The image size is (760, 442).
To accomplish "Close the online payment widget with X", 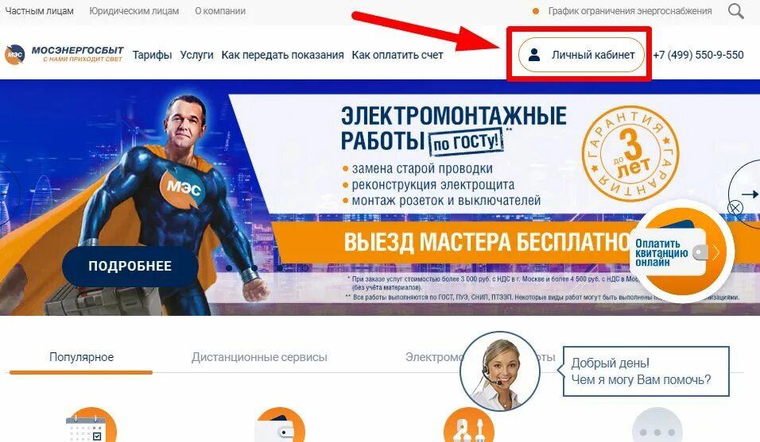I will pos(735,208).
